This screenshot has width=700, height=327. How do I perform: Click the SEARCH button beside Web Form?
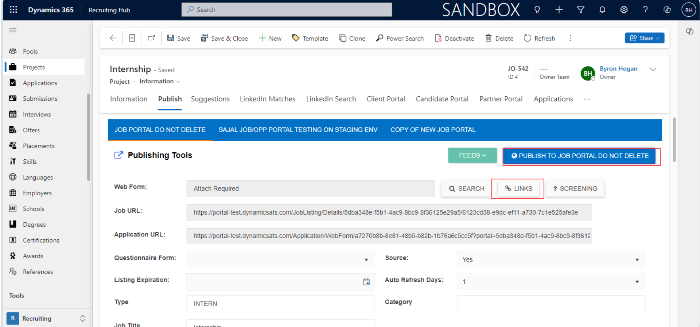pos(466,188)
